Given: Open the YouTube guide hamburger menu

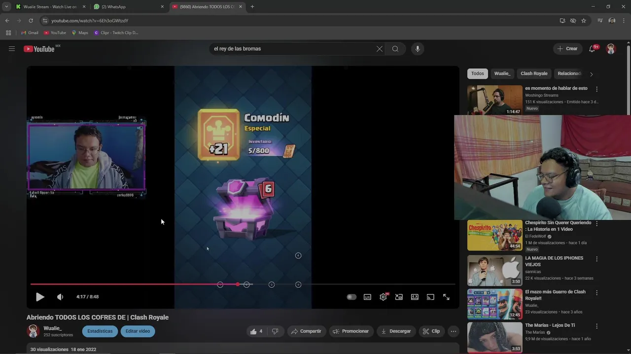Looking at the screenshot, I should pos(12,49).
